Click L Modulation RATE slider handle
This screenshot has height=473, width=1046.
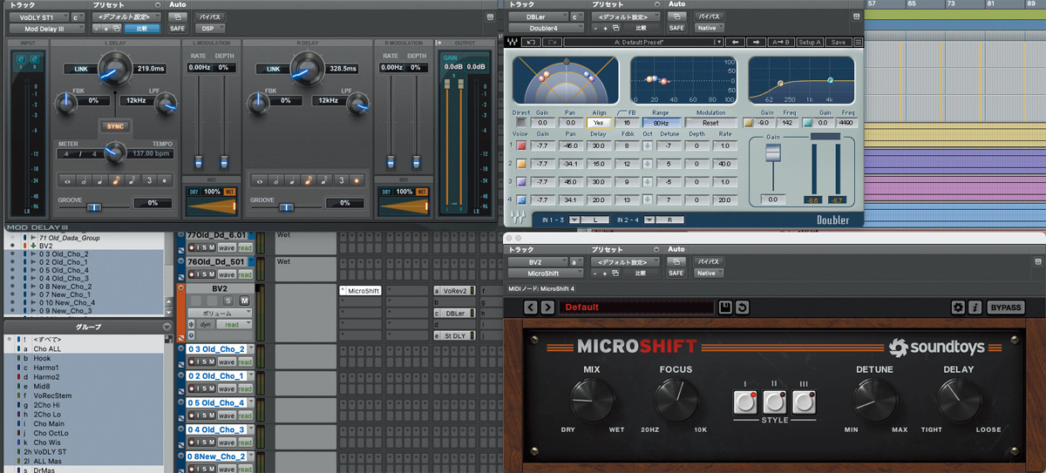click(199, 162)
